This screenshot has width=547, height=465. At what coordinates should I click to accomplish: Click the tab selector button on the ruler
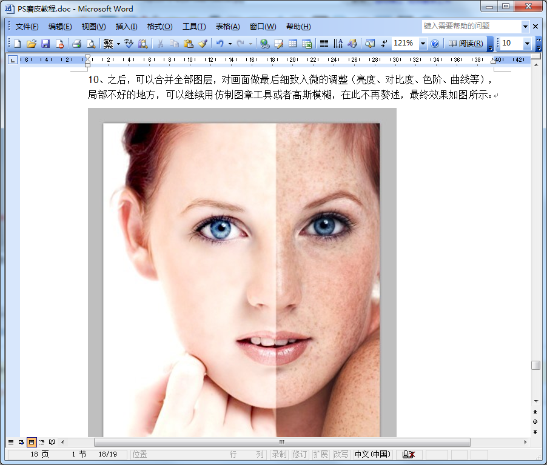(x=13, y=60)
